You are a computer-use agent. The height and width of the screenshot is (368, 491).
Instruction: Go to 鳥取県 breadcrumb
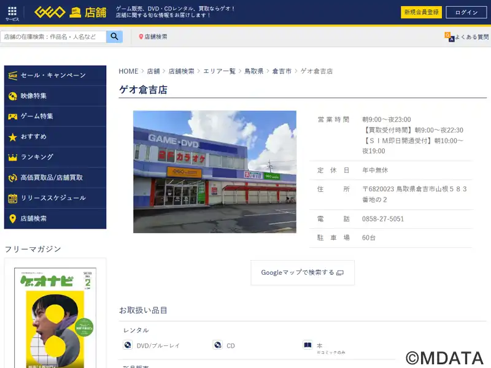click(253, 71)
